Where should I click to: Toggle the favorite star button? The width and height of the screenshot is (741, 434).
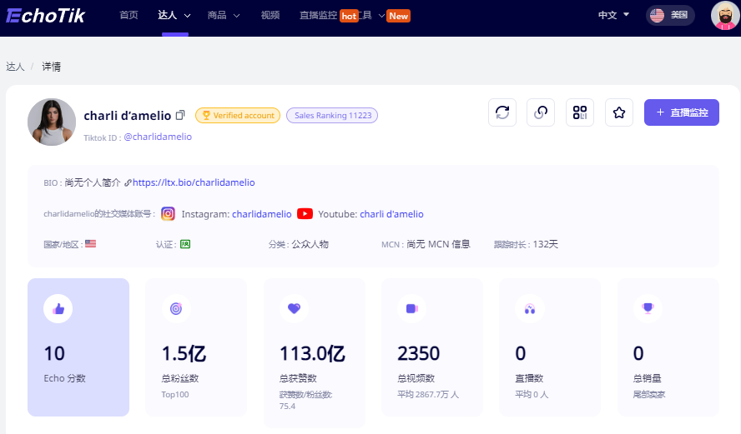coord(618,112)
